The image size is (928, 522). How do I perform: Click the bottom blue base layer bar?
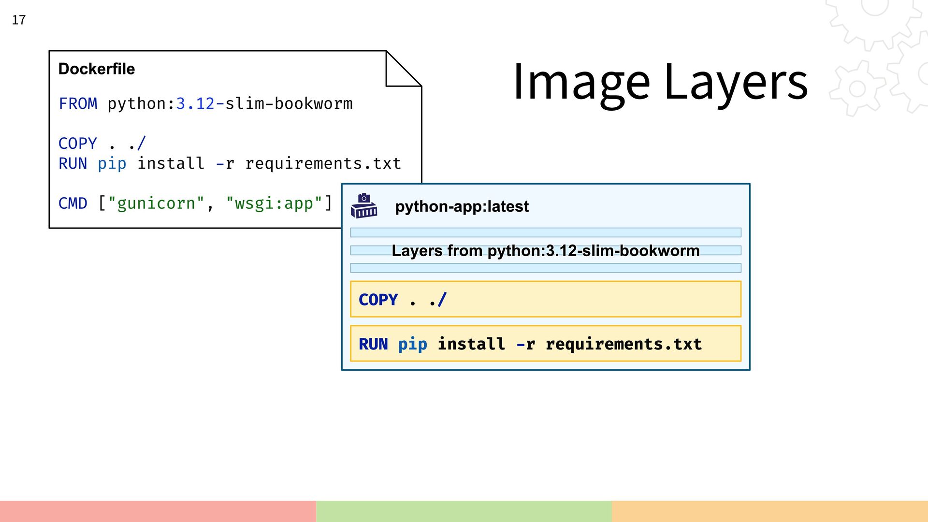(x=546, y=268)
